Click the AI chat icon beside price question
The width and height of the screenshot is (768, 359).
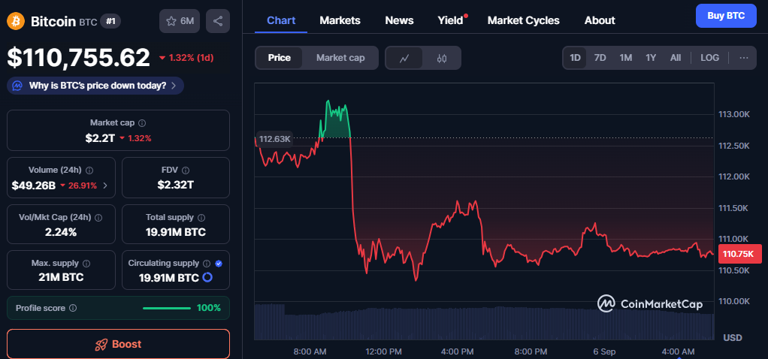pyautogui.click(x=17, y=86)
